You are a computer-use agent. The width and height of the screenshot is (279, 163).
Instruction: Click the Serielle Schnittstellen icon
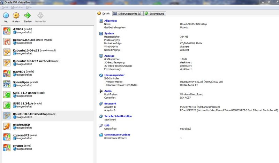pyautogui.click(x=101, y=116)
